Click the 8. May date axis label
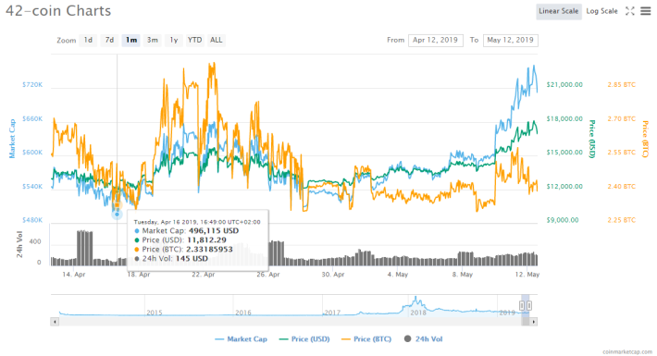Screen dimensions: 657x356 point(462,275)
